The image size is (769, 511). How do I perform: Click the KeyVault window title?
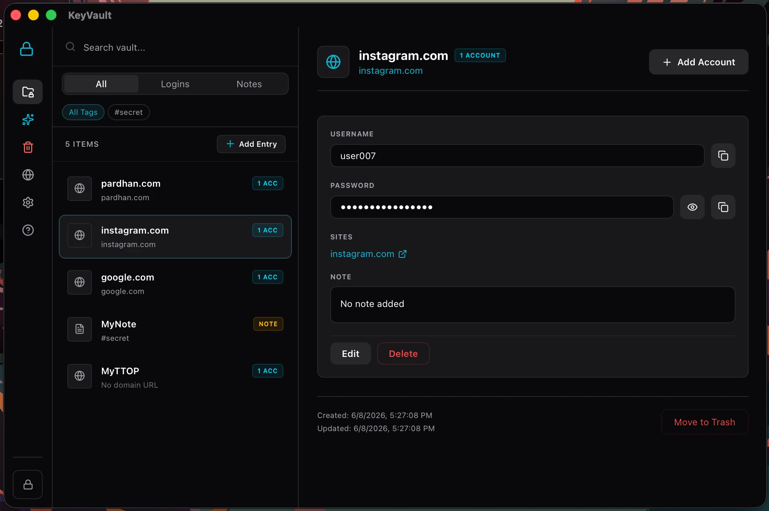[x=90, y=15]
